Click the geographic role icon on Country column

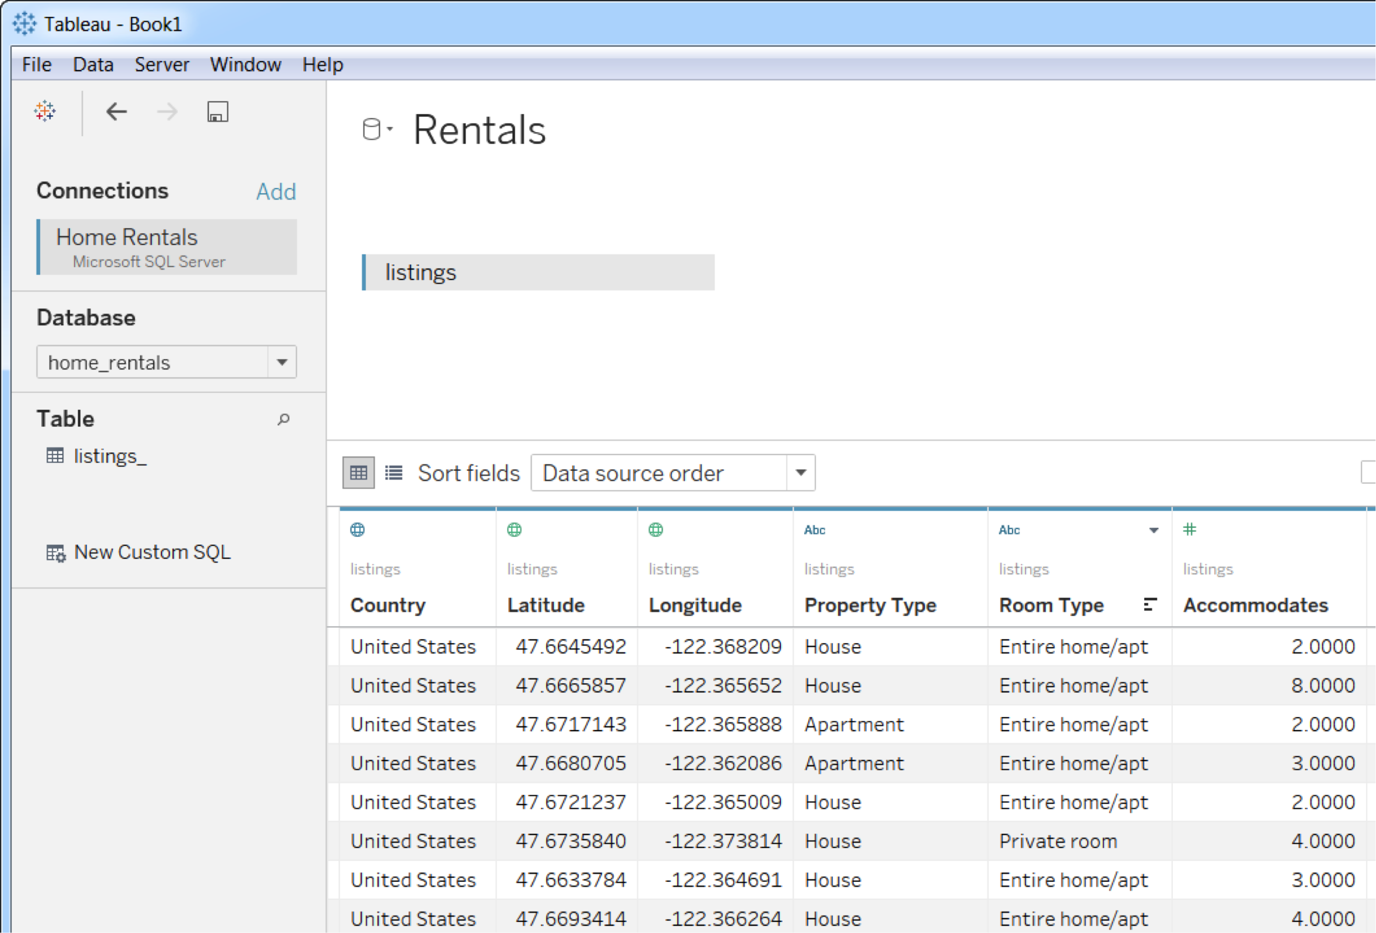pos(359,530)
